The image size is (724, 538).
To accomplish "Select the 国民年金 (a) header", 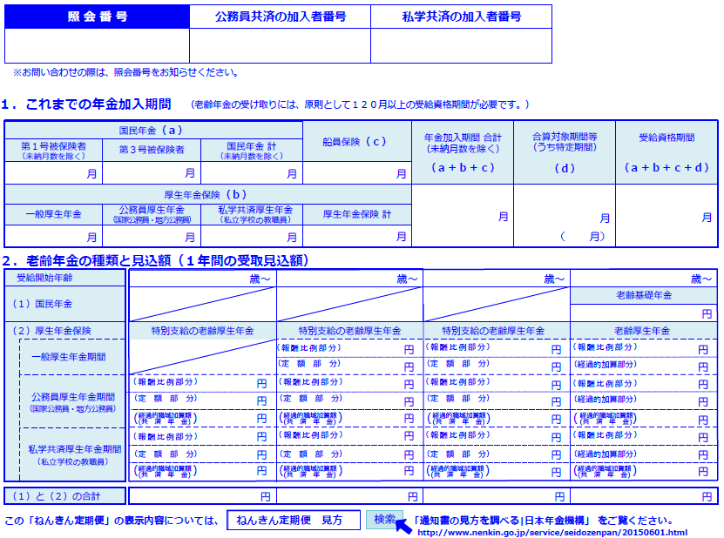I will (x=153, y=130).
